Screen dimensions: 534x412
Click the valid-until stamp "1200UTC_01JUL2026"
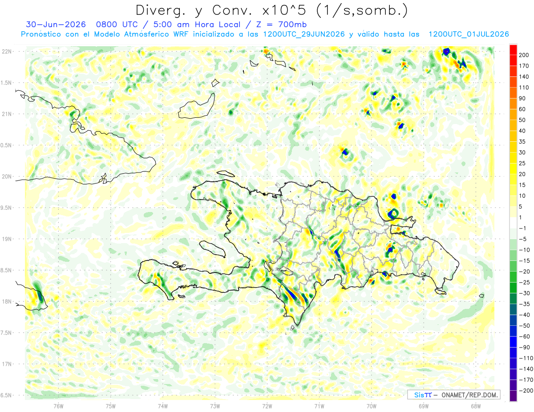tap(468, 34)
